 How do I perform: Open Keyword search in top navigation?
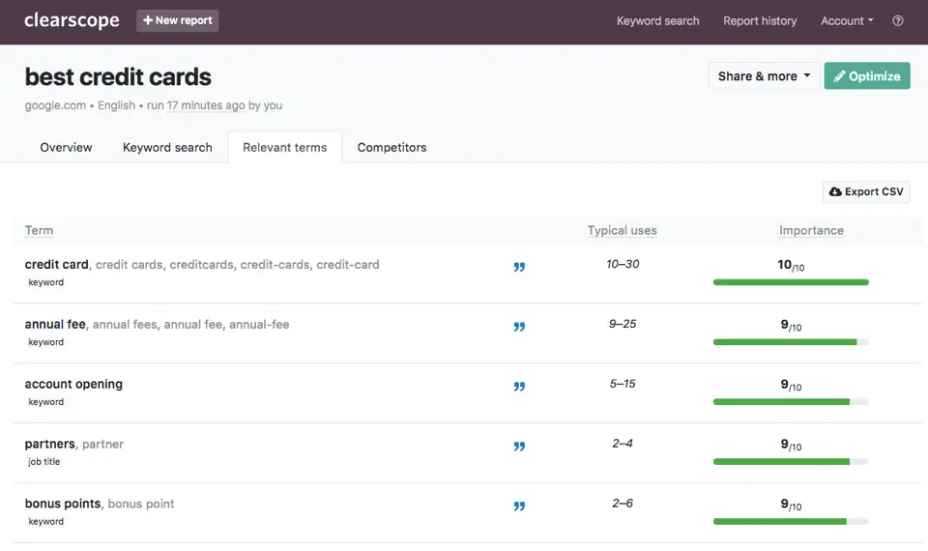pyautogui.click(x=657, y=20)
